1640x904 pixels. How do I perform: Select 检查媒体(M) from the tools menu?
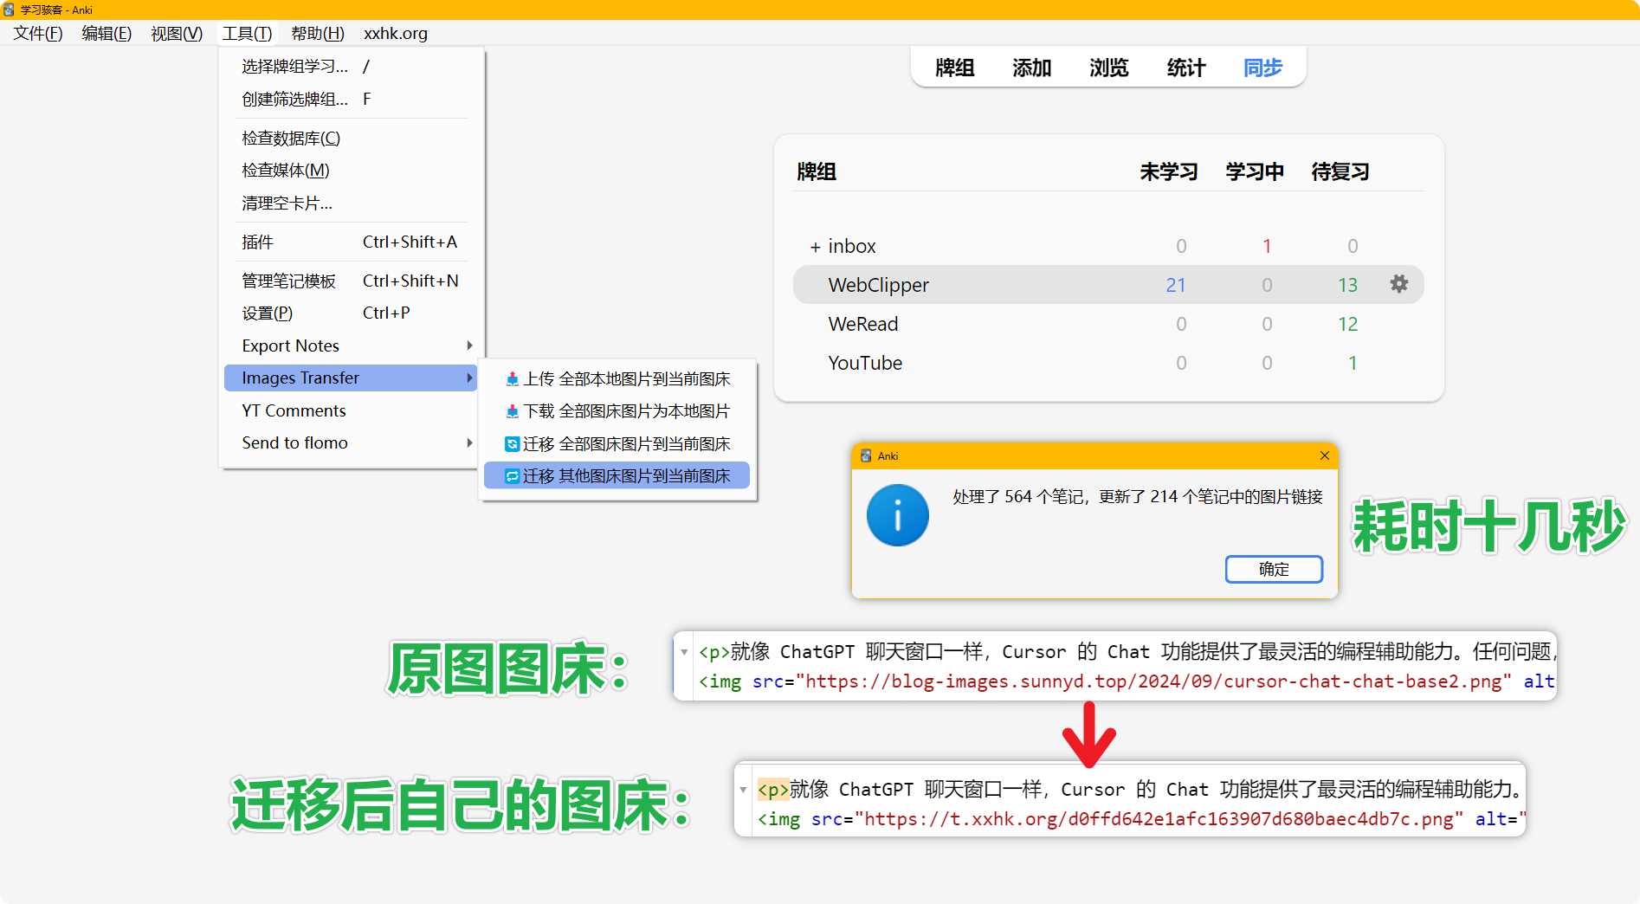point(286,171)
